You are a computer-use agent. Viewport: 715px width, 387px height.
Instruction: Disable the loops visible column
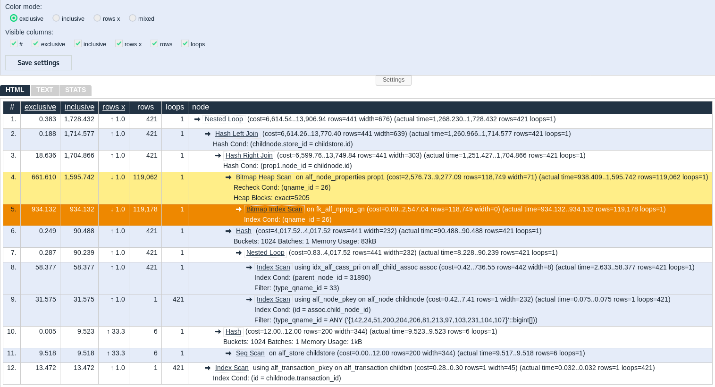[x=185, y=43]
